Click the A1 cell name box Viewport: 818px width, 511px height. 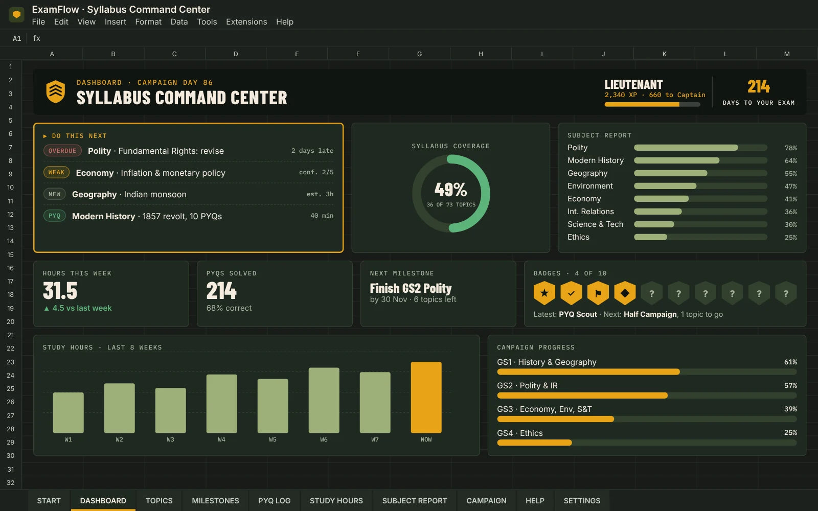[17, 38]
